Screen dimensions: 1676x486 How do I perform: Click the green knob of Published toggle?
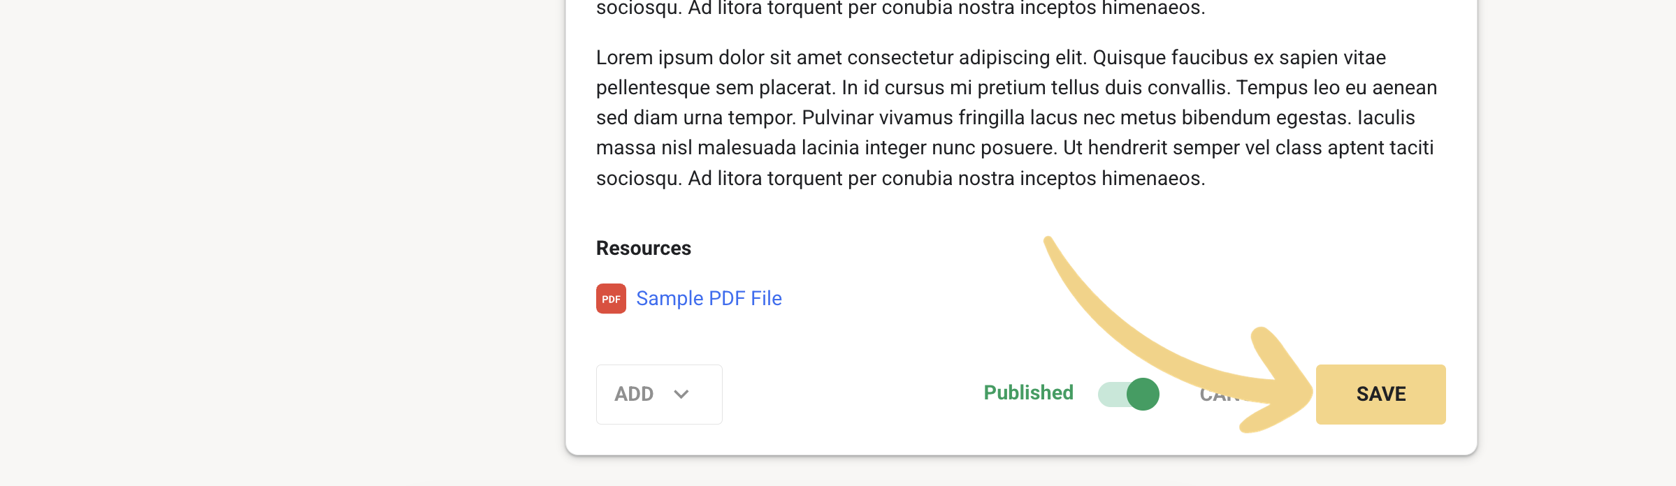tap(1143, 394)
